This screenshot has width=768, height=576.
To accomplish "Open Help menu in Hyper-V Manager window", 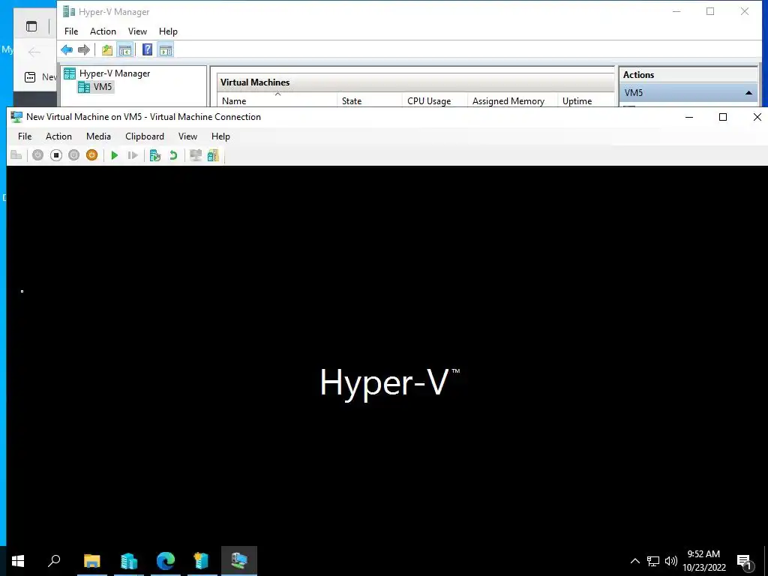I will 168,31.
